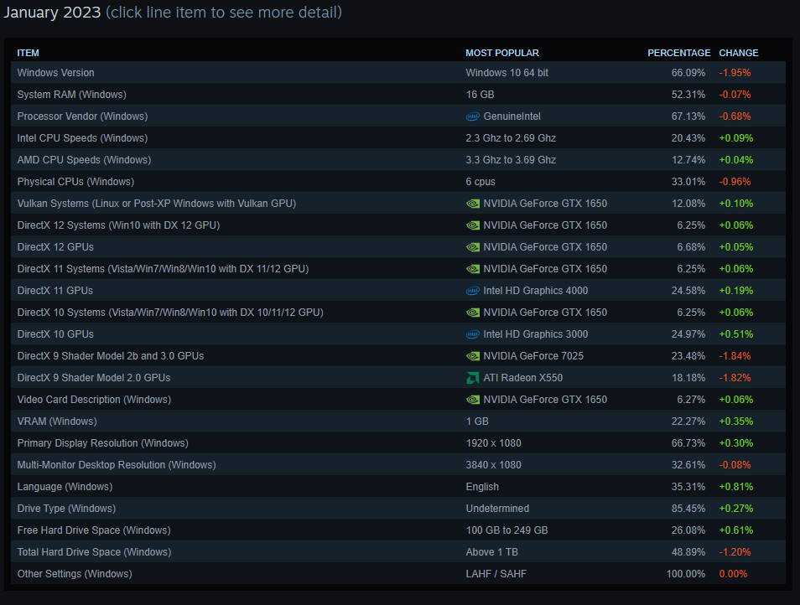Expand Physical CPUs (Windows) details
Screen dimensions: 800x605
[75, 182]
